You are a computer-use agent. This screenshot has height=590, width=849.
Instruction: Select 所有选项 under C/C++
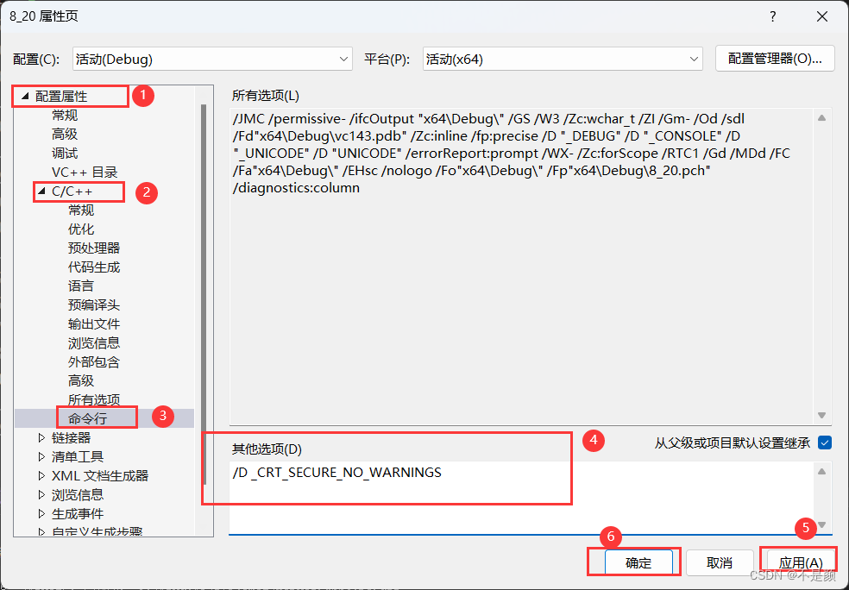point(93,399)
